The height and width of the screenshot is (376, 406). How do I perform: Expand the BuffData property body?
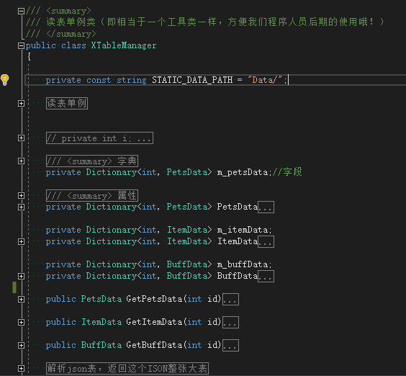[x=21, y=276]
